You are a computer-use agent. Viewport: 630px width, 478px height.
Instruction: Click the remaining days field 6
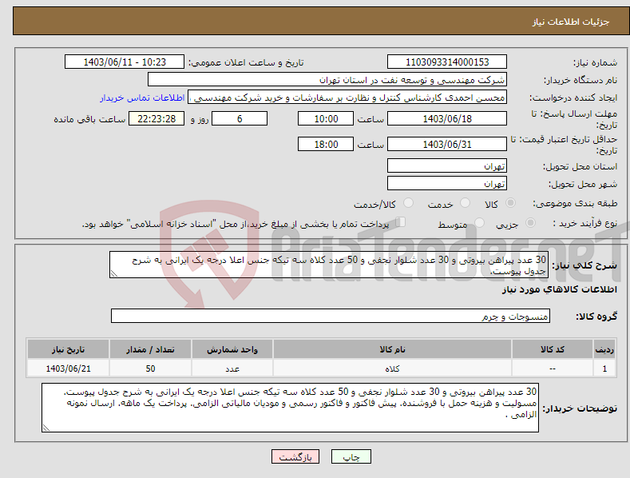(x=240, y=118)
